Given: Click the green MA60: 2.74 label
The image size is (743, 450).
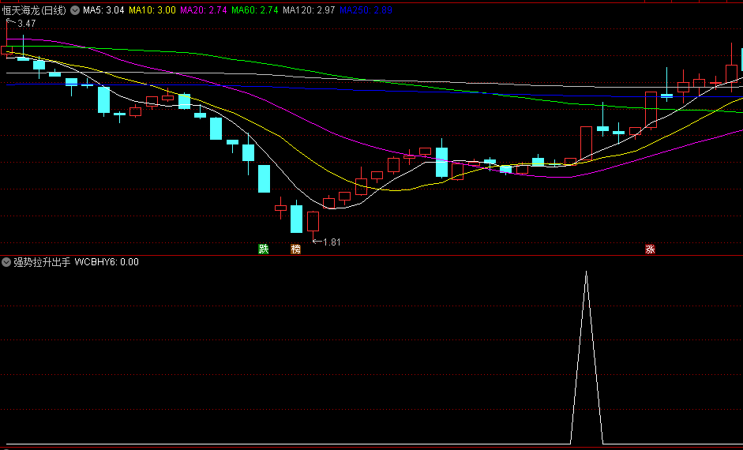Looking at the screenshot, I should 255,10.
